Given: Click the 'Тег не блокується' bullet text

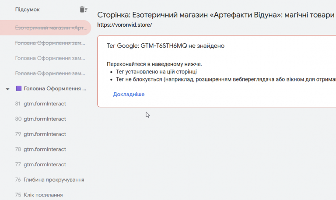Looking at the screenshot, I should (x=226, y=79).
